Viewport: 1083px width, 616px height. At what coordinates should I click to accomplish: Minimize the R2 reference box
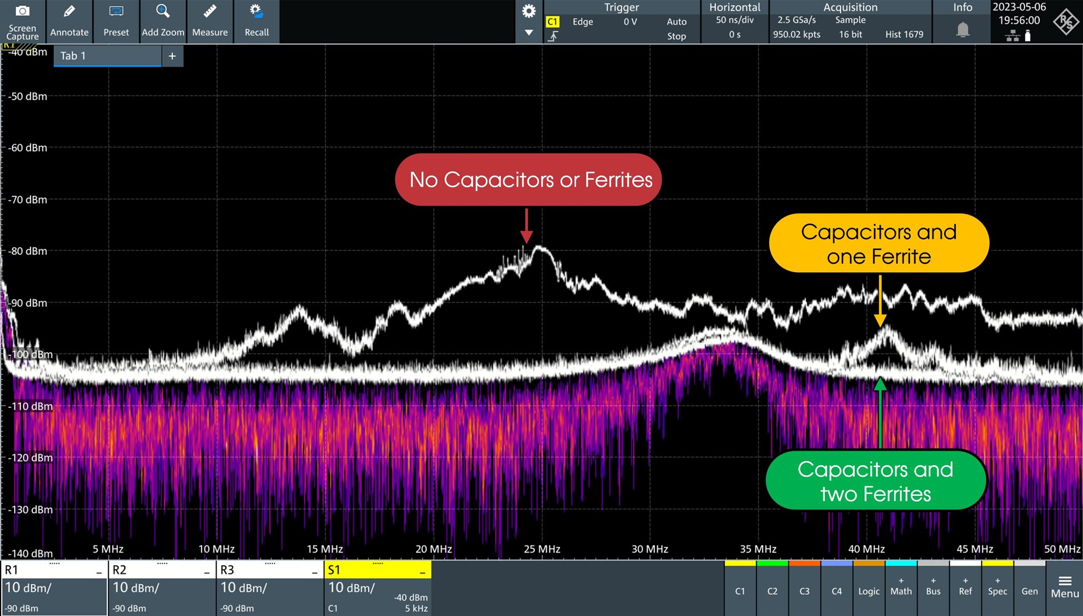207,572
